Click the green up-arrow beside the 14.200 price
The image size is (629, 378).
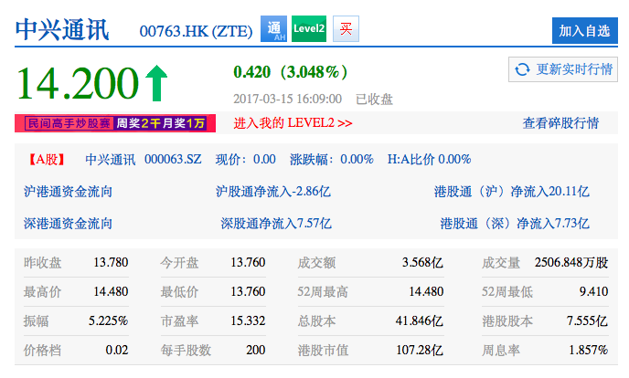point(156,83)
